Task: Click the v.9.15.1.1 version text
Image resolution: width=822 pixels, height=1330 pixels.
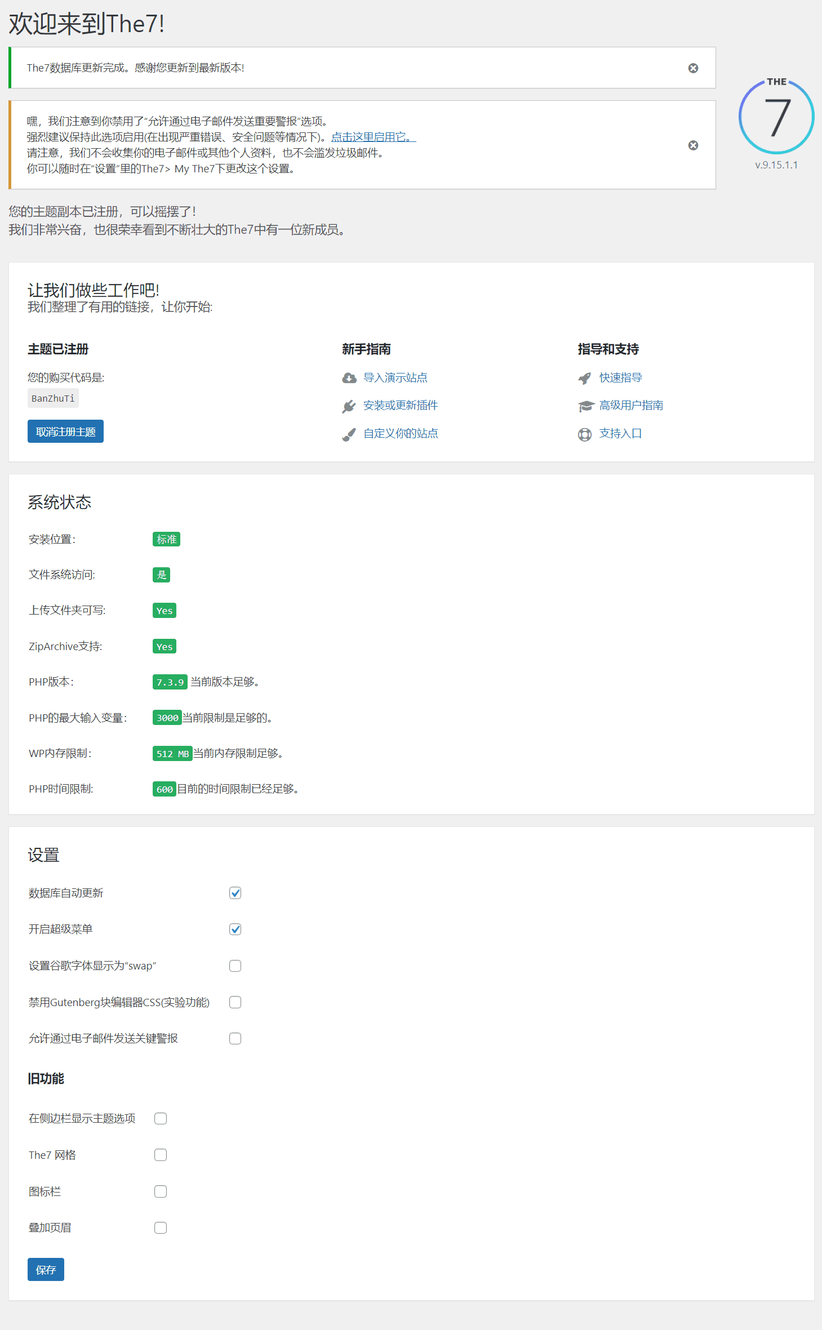Action: coord(776,165)
